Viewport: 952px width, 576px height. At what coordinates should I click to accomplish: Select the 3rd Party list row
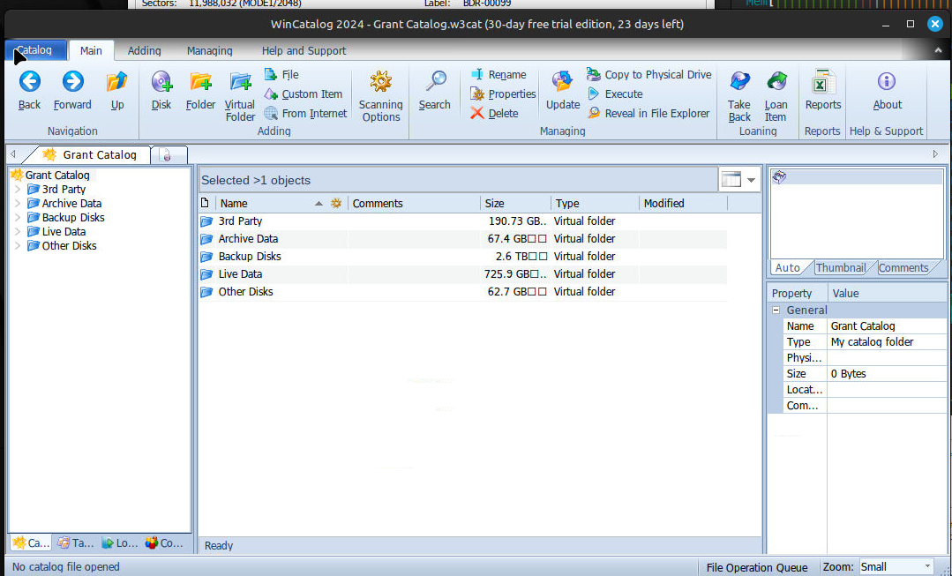point(462,221)
